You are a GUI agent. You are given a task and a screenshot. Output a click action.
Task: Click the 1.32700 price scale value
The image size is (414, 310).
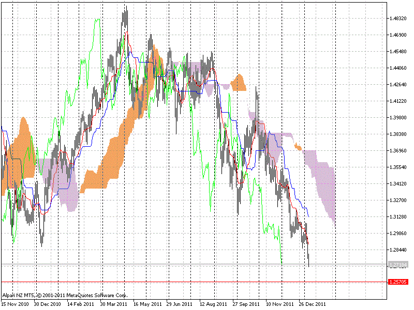[x=400, y=200]
